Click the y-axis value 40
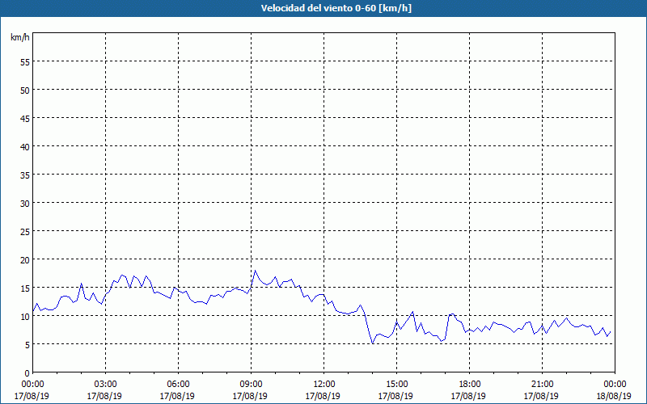 tap(25, 147)
